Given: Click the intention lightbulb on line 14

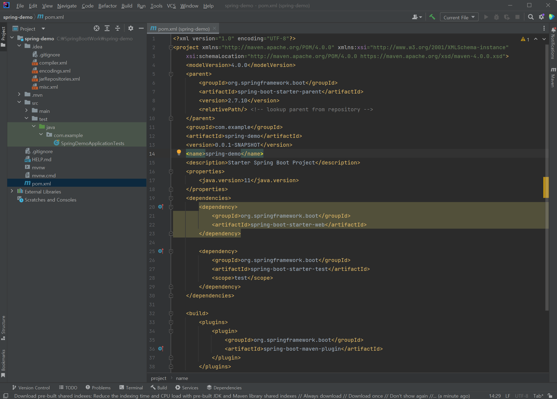Looking at the screenshot, I should (x=179, y=153).
